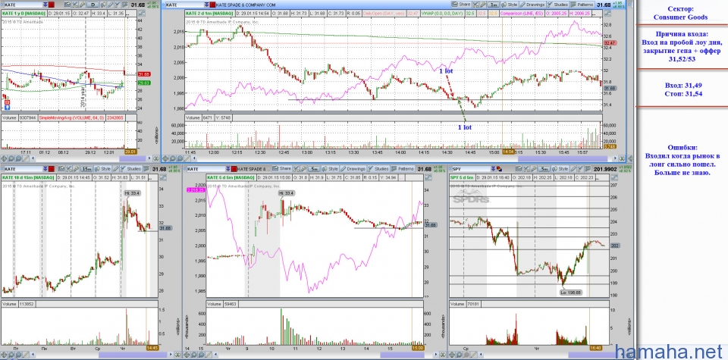Click the corner price-axis settings icon in the daily chart
Viewport: 728px width, 360px height.
(141, 13)
